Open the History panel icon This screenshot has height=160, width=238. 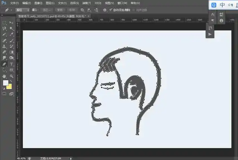(x=210, y=28)
